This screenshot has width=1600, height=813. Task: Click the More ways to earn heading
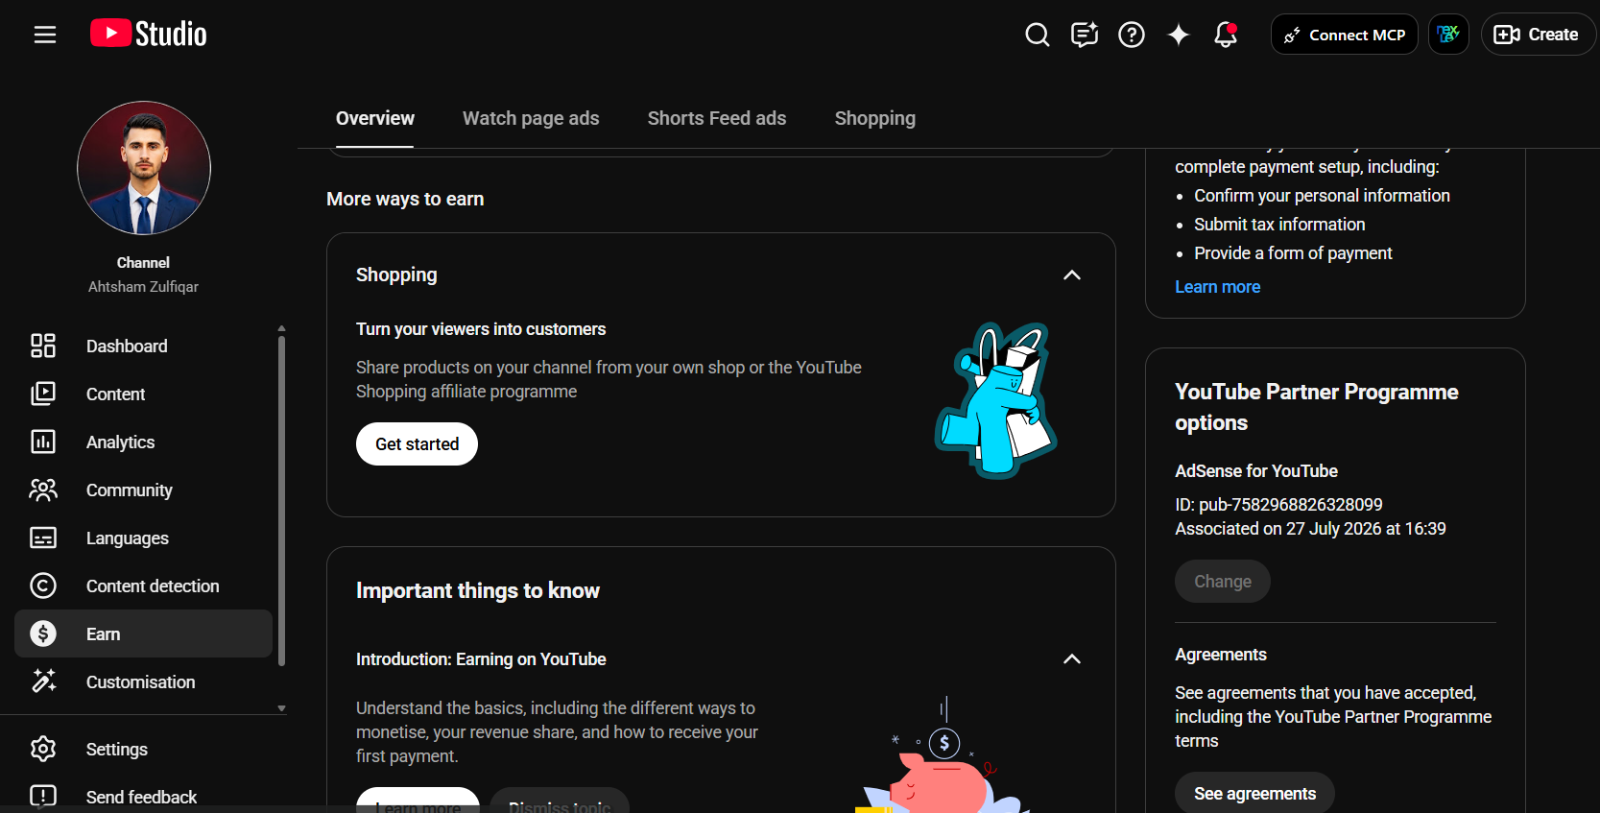405,199
